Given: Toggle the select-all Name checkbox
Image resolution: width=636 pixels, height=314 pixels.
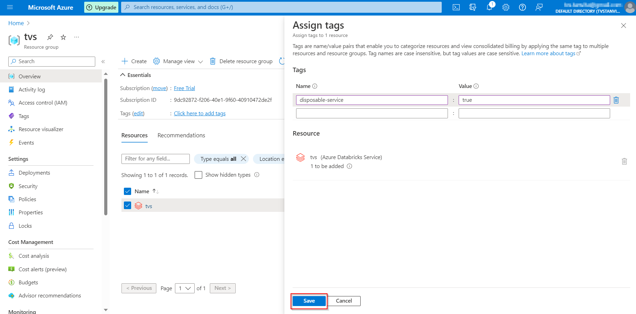Looking at the screenshot, I should pos(128,191).
